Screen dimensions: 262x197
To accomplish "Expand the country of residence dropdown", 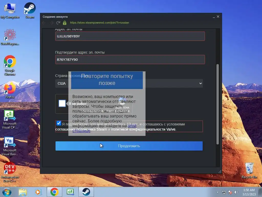I will (129, 83).
